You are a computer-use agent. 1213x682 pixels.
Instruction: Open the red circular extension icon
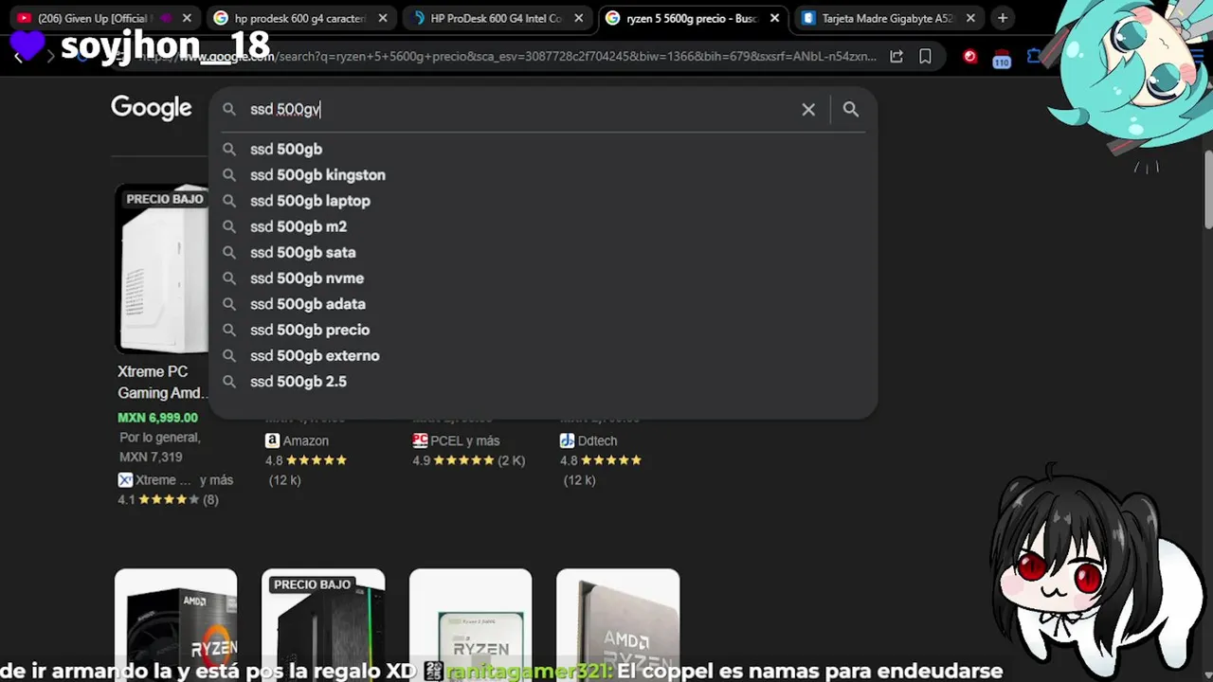pyautogui.click(x=969, y=57)
